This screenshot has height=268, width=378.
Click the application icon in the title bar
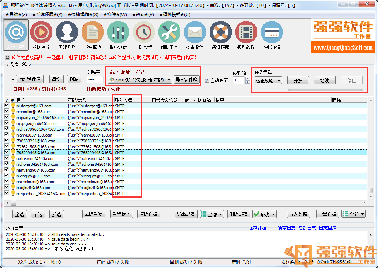pos(6,5)
